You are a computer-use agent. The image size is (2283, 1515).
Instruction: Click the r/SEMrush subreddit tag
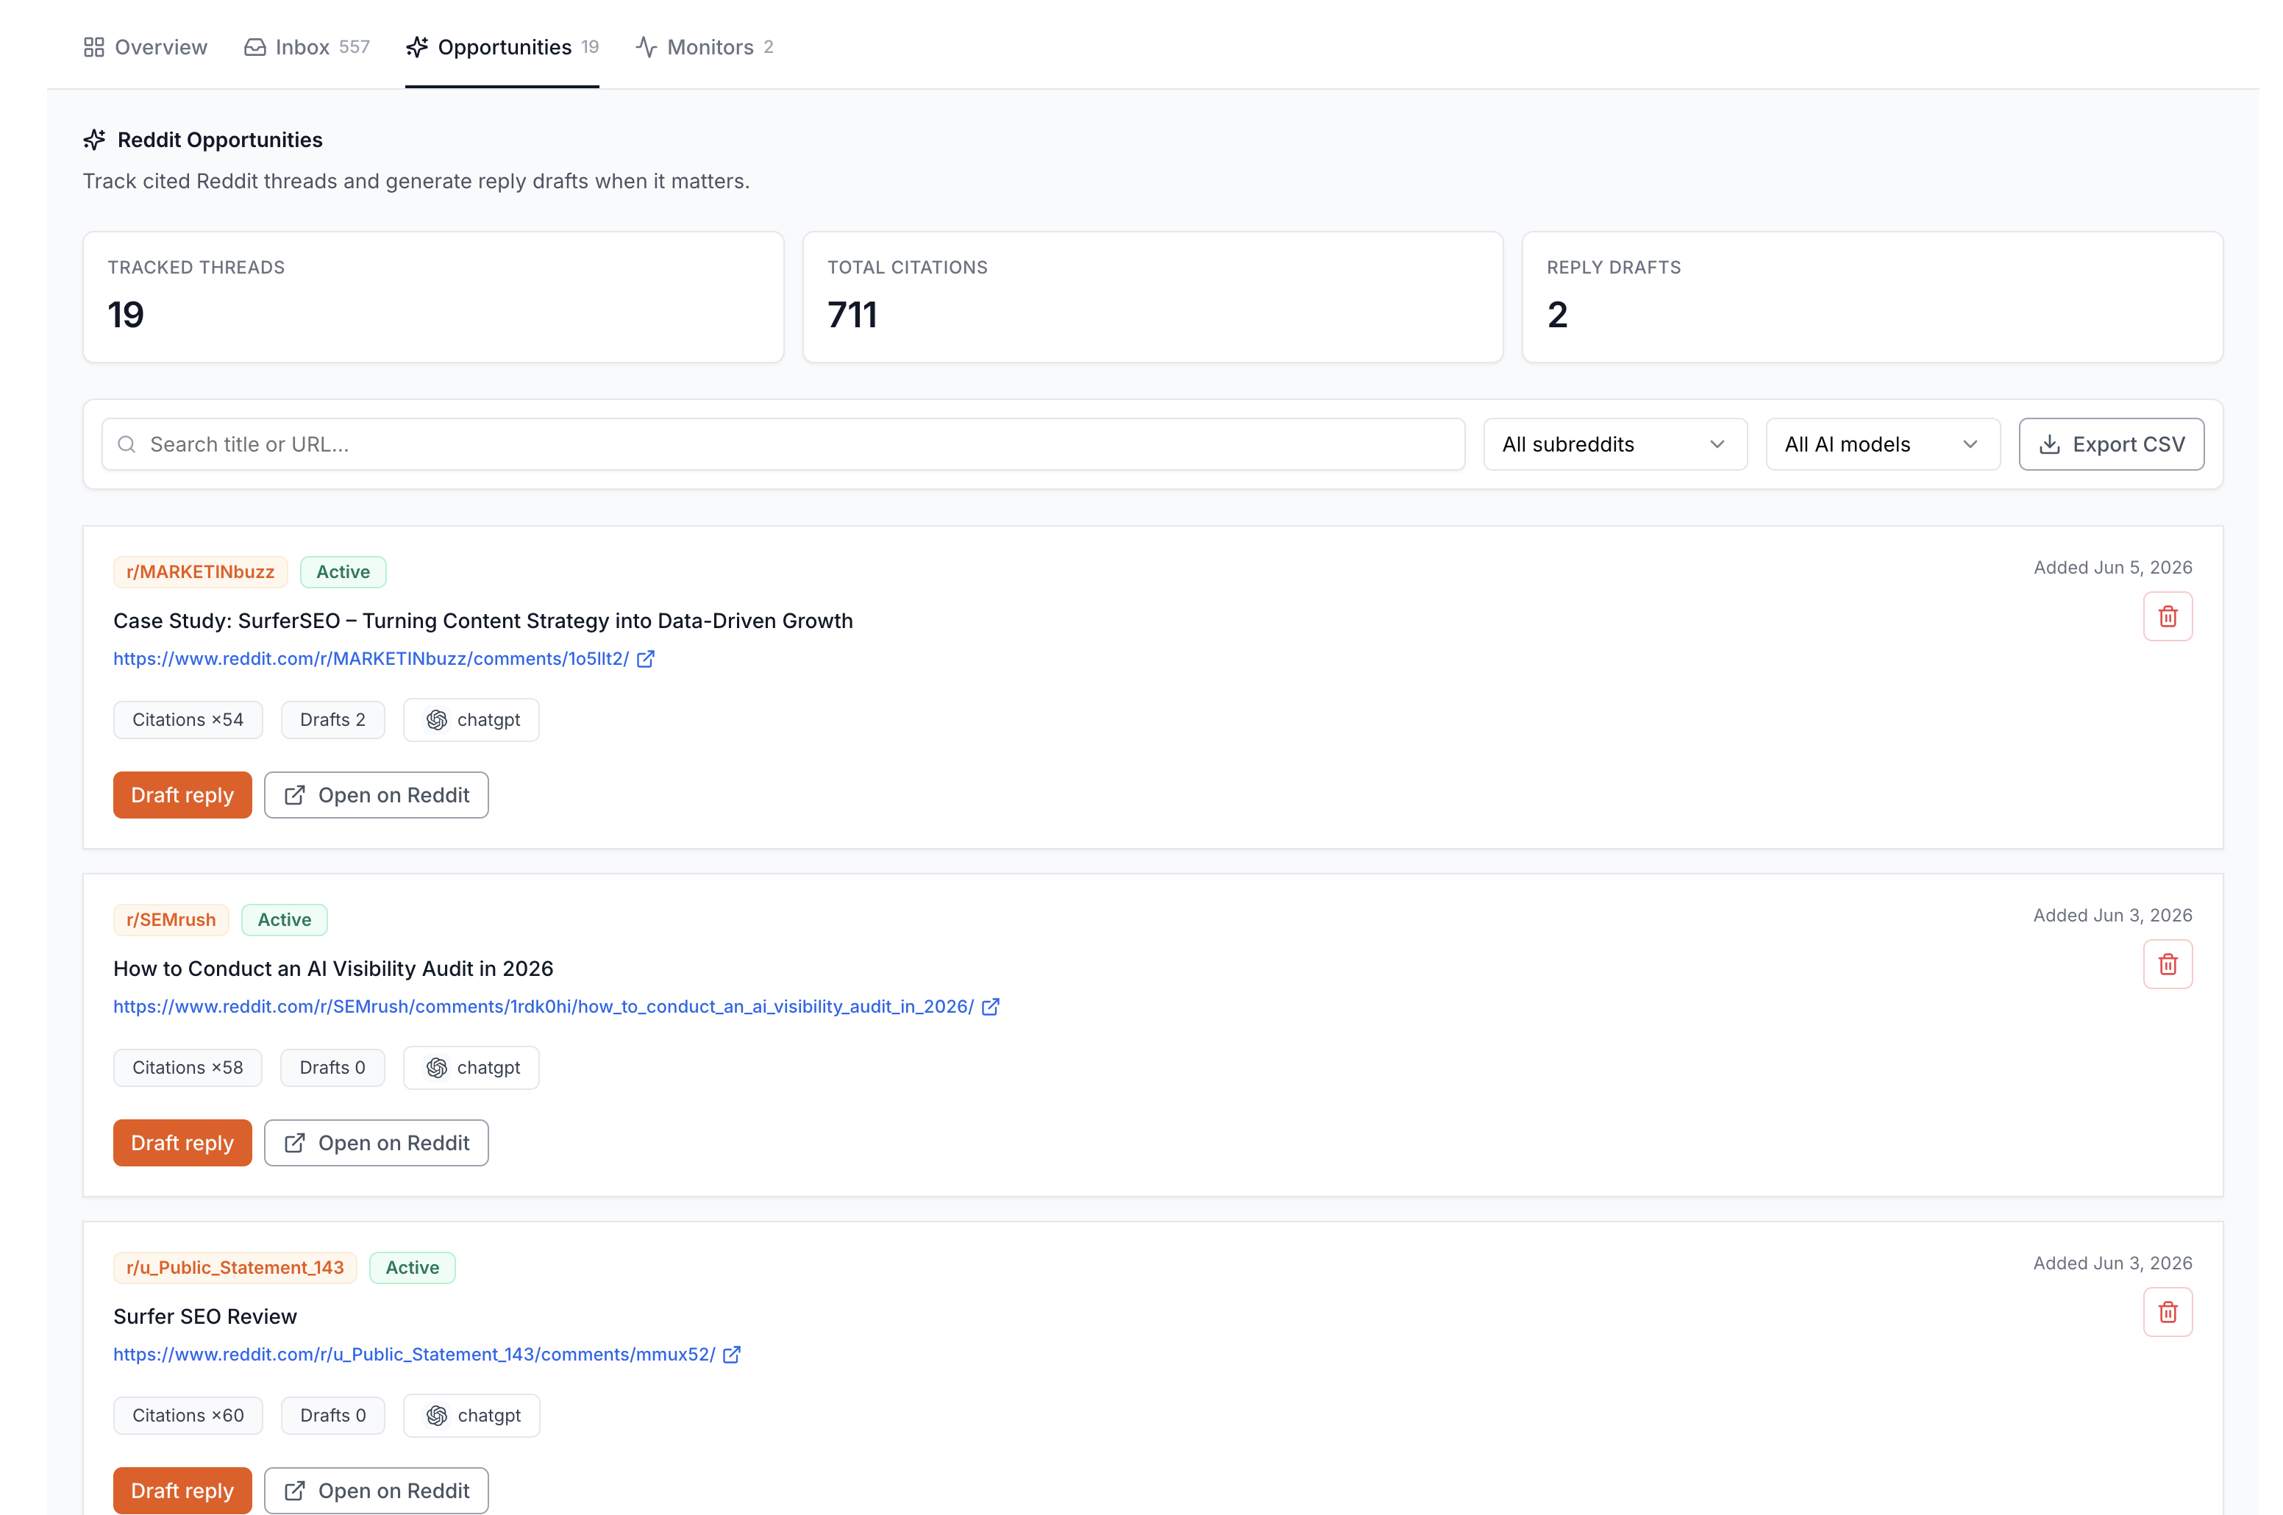coord(171,920)
